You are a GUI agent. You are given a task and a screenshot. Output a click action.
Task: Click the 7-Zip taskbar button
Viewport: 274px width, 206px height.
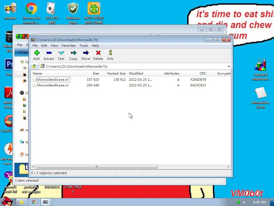pyautogui.click(x=46, y=202)
